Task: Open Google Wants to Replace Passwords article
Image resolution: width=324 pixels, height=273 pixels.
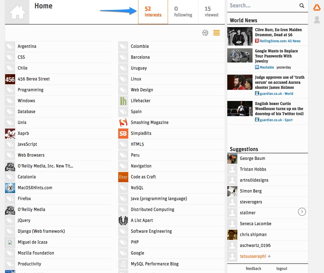Action: (277, 56)
